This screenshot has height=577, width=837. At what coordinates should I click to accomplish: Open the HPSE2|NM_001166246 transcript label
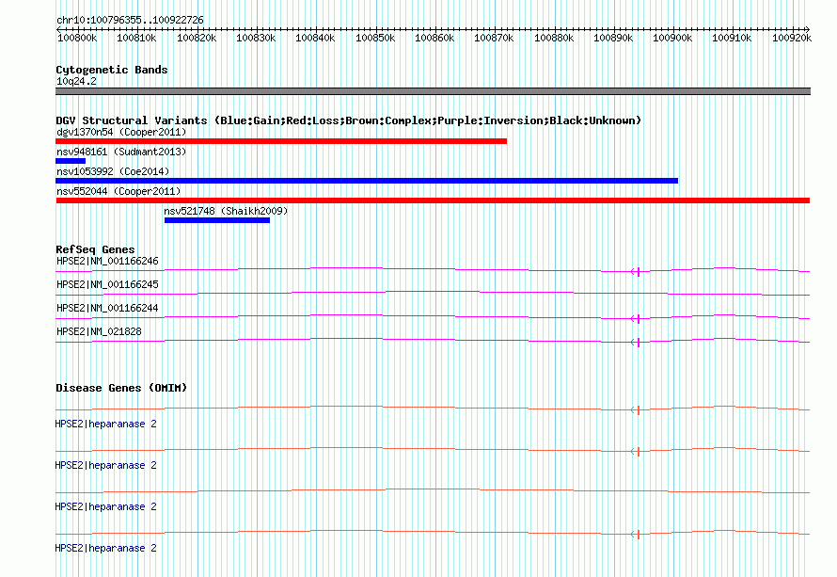tap(107, 262)
